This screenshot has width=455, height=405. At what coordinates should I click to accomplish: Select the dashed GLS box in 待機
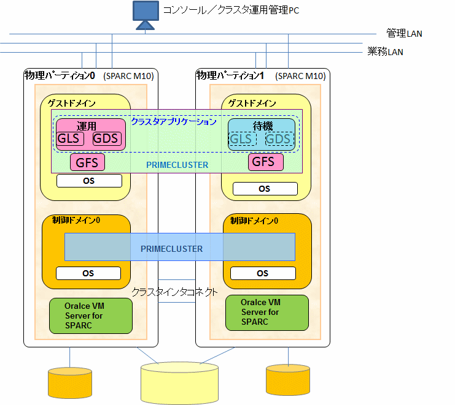pos(243,139)
